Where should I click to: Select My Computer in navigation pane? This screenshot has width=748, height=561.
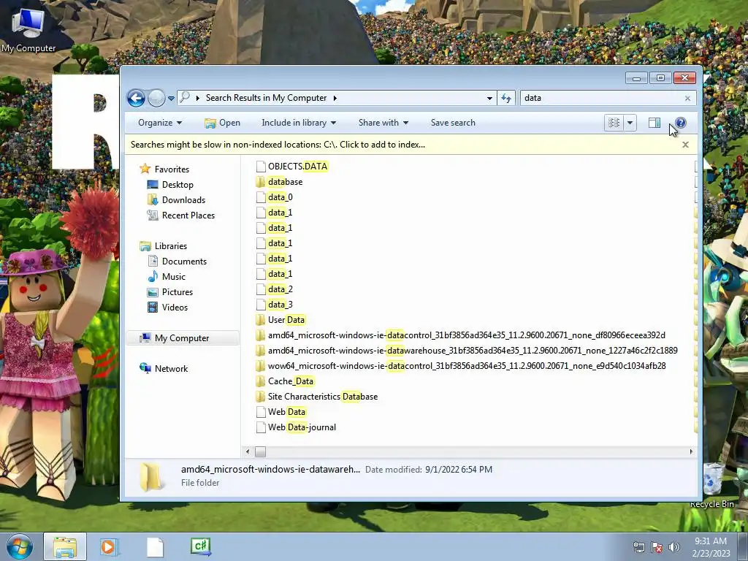(182, 337)
